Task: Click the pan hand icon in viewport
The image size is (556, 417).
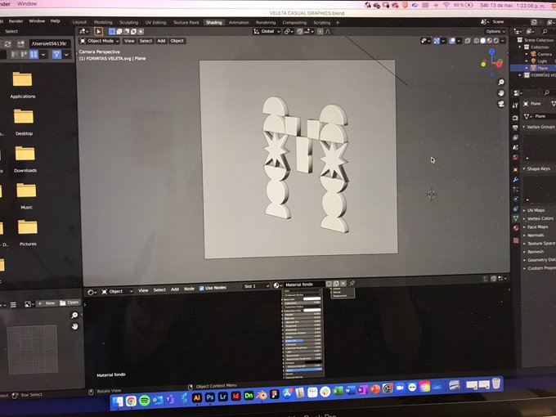Action: 501,93
